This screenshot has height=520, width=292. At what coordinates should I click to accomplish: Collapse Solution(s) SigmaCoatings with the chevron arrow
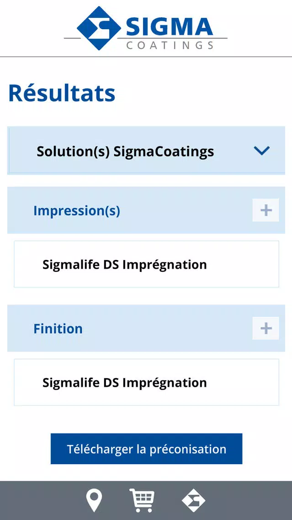point(262,151)
